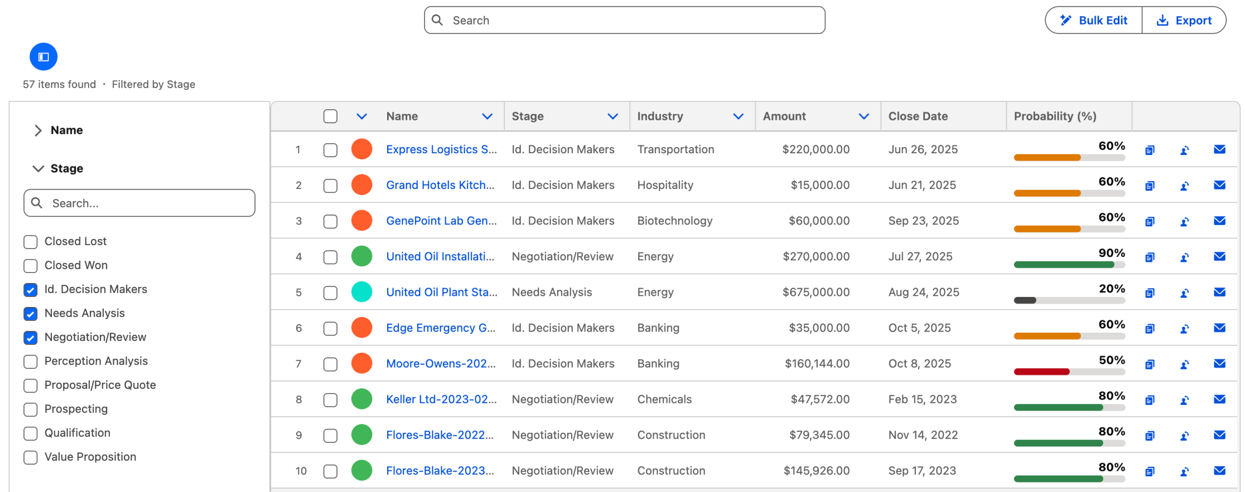Screen dimensions: 1245x492
Task: Click the email icon in United Oil Plant row
Action: 1220,292
